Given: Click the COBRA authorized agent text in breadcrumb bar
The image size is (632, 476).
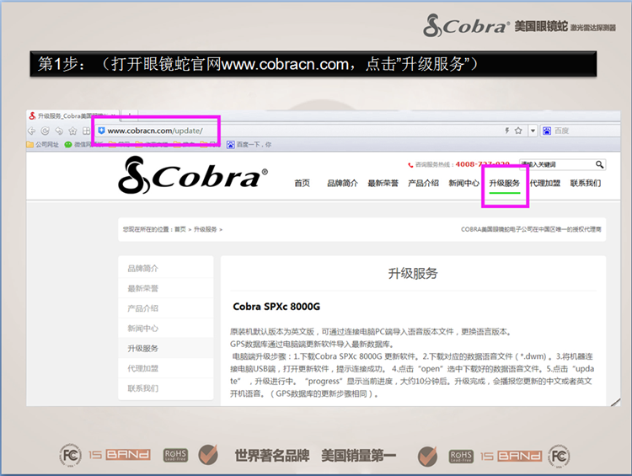Looking at the screenshot, I should point(531,229).
